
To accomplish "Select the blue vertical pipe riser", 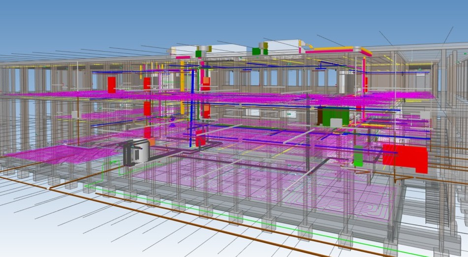I will (x=193, y=108).
